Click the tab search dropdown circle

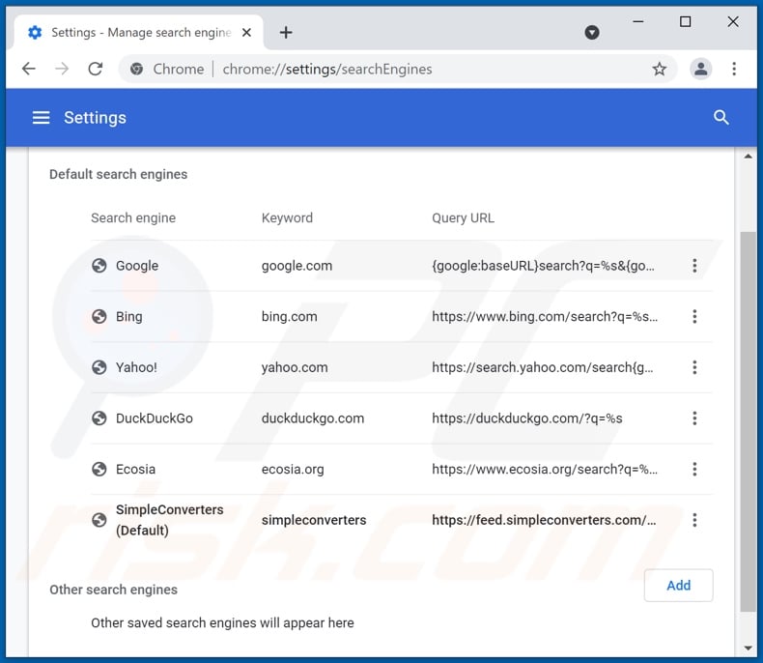(x=592, y=33)
